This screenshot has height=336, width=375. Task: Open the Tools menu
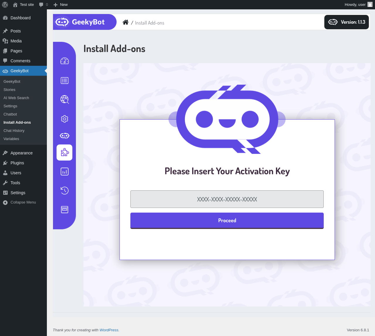(x=23, y=183)
